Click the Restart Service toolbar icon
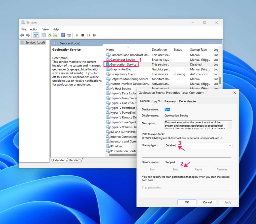256x224 pixels. click(94, 35)
